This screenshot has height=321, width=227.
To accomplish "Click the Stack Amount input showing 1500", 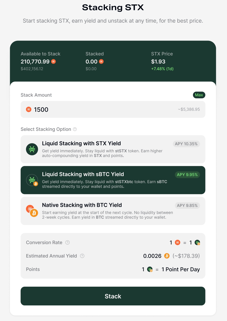I will click(104, 110).
